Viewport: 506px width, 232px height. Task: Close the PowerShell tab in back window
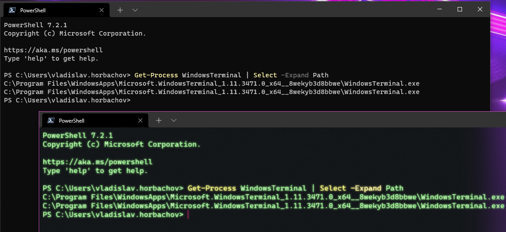[x=102, y=10]
